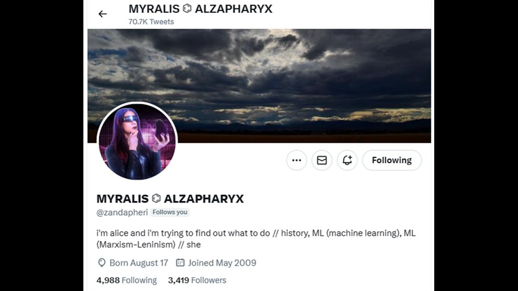Click the calendar icon next to Joined

point(180,263)
